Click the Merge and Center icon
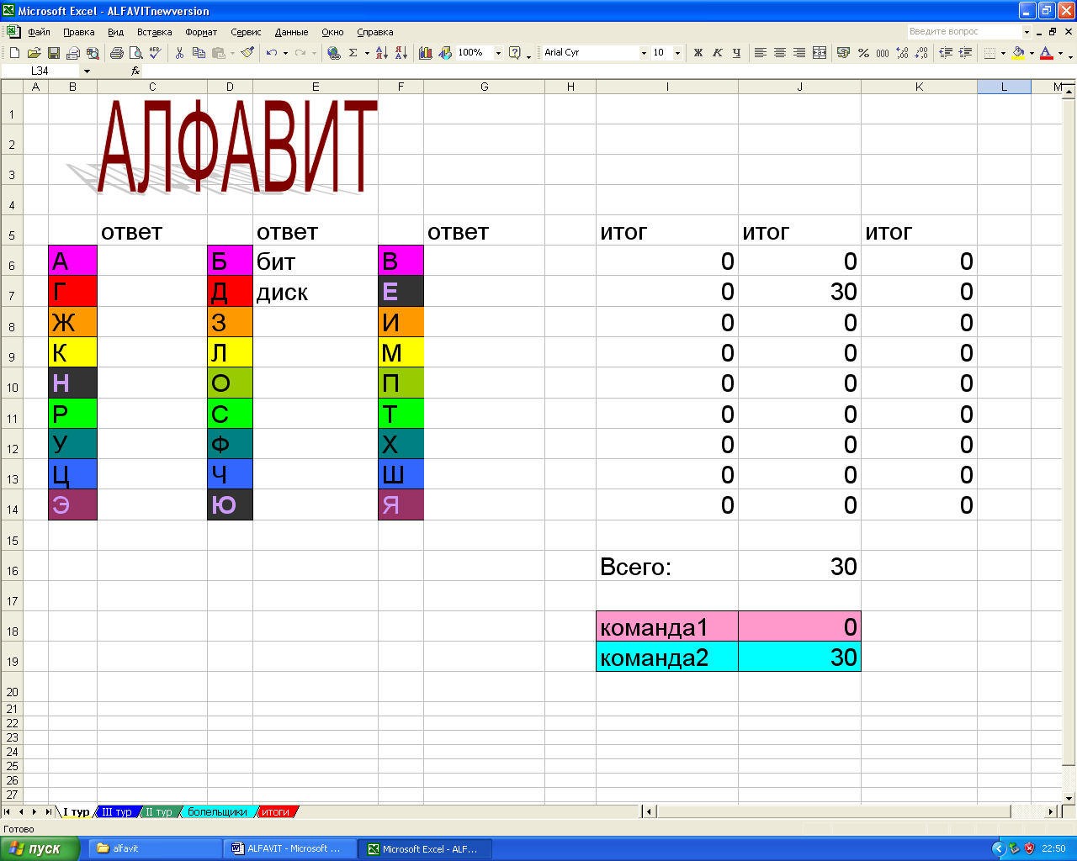1077x861 pixels. 820,53
